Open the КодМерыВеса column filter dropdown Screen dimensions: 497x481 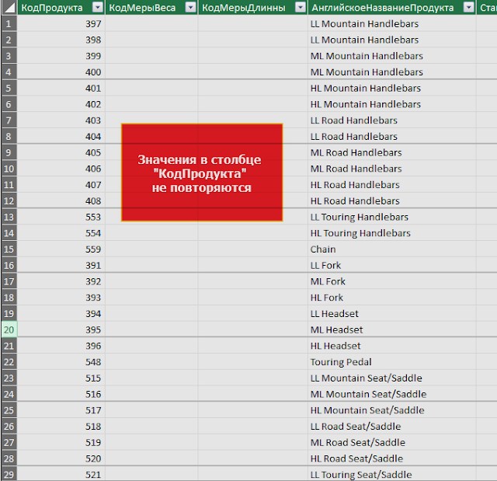click(x=190, y=7)
